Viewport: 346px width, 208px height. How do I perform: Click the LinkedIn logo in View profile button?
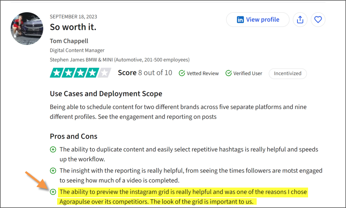tap(240, 20)
